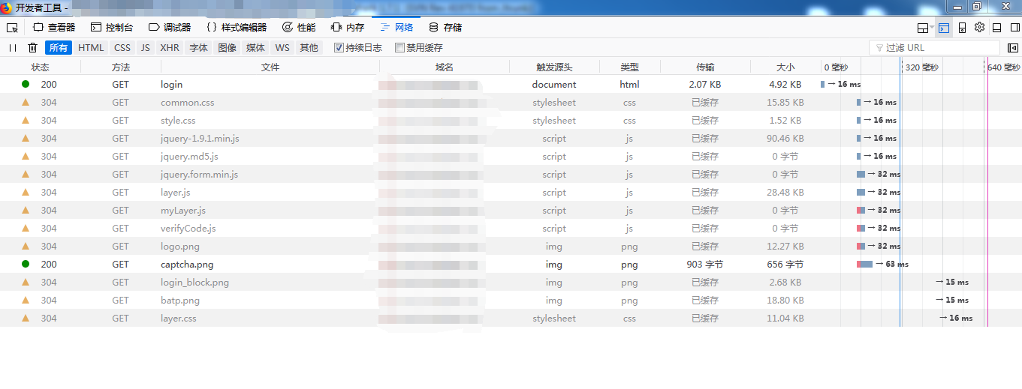
Task: Open the 查看器 inspector tab
Action: pyautogui.click(x=54, y=28)
